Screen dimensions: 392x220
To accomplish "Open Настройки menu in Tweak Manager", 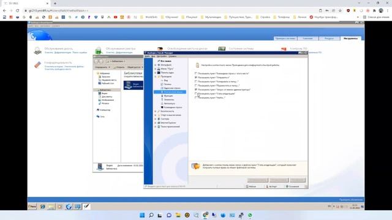I will point(162,56).
